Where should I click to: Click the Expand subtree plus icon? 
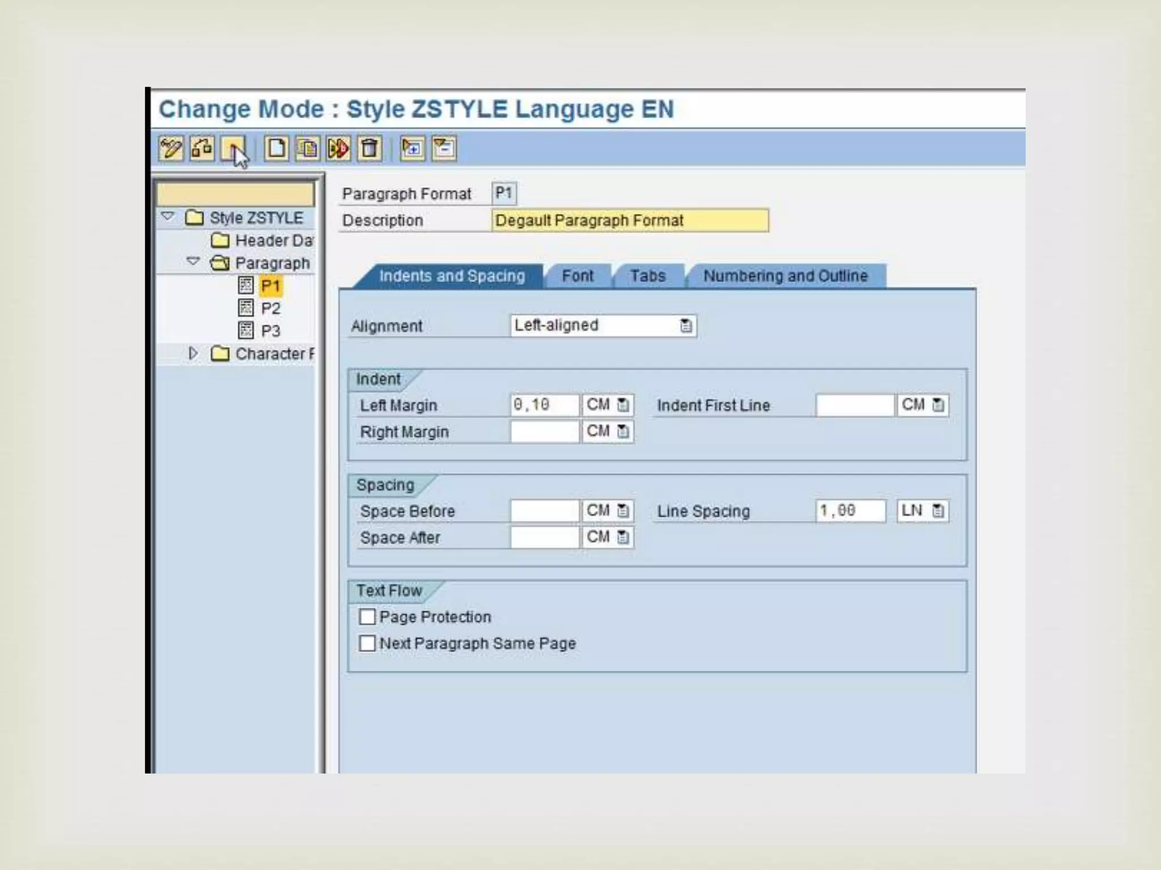pyautogui.click(x=412, y=149)
